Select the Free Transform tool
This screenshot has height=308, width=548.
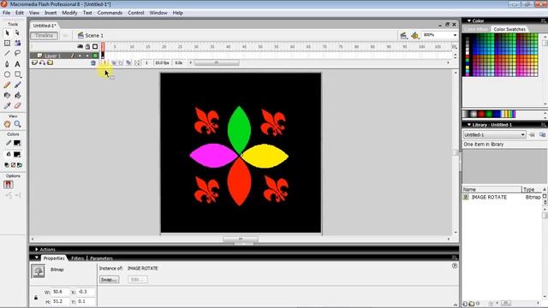(7, 43)
